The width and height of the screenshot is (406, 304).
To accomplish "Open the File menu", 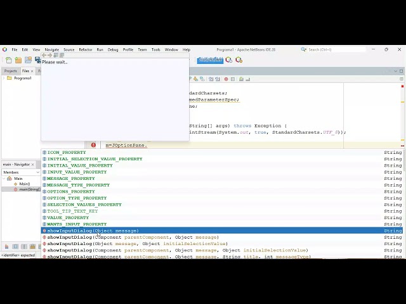I will [x=15, y=49].
